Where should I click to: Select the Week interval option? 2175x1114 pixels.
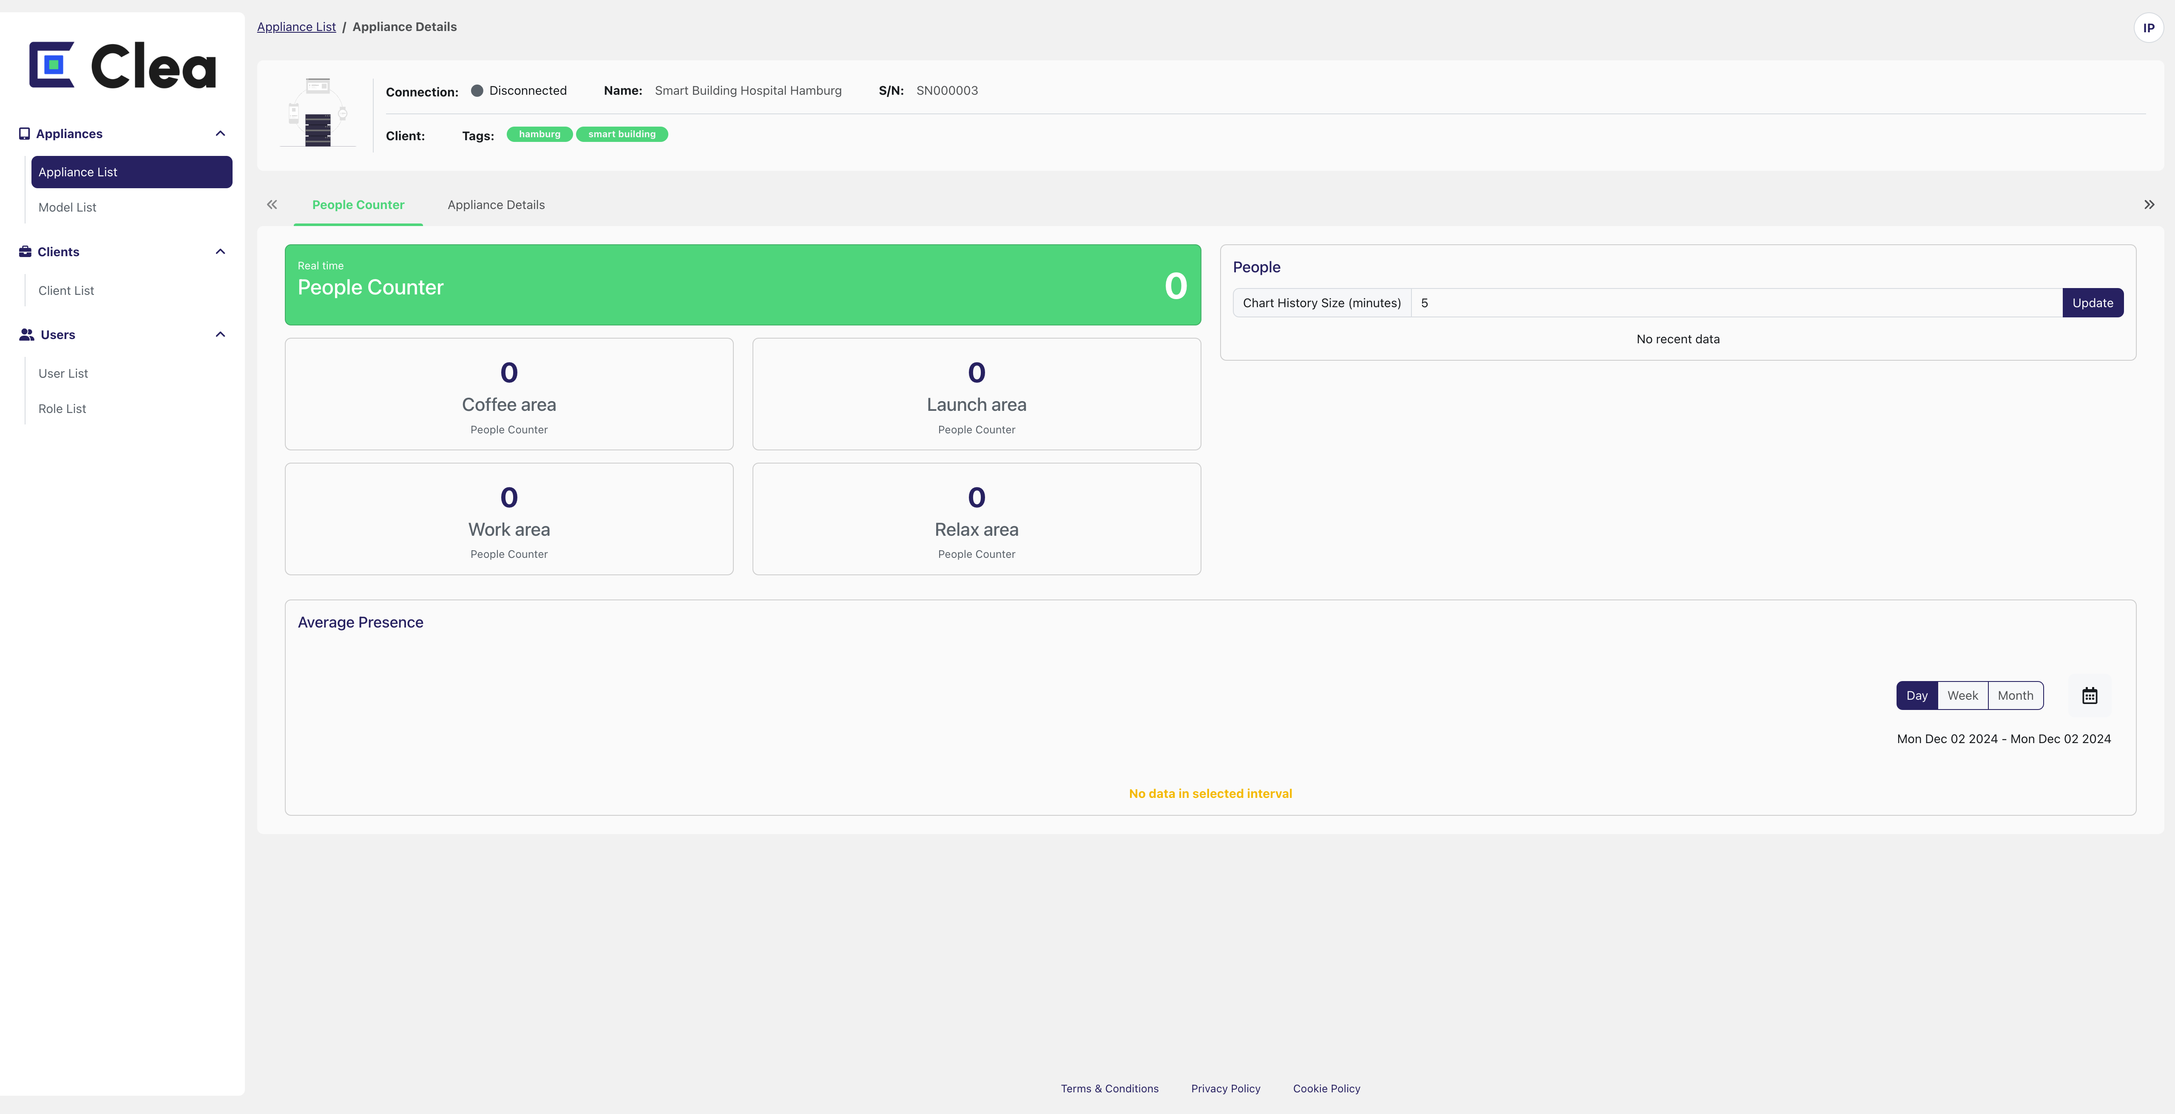1962,696
